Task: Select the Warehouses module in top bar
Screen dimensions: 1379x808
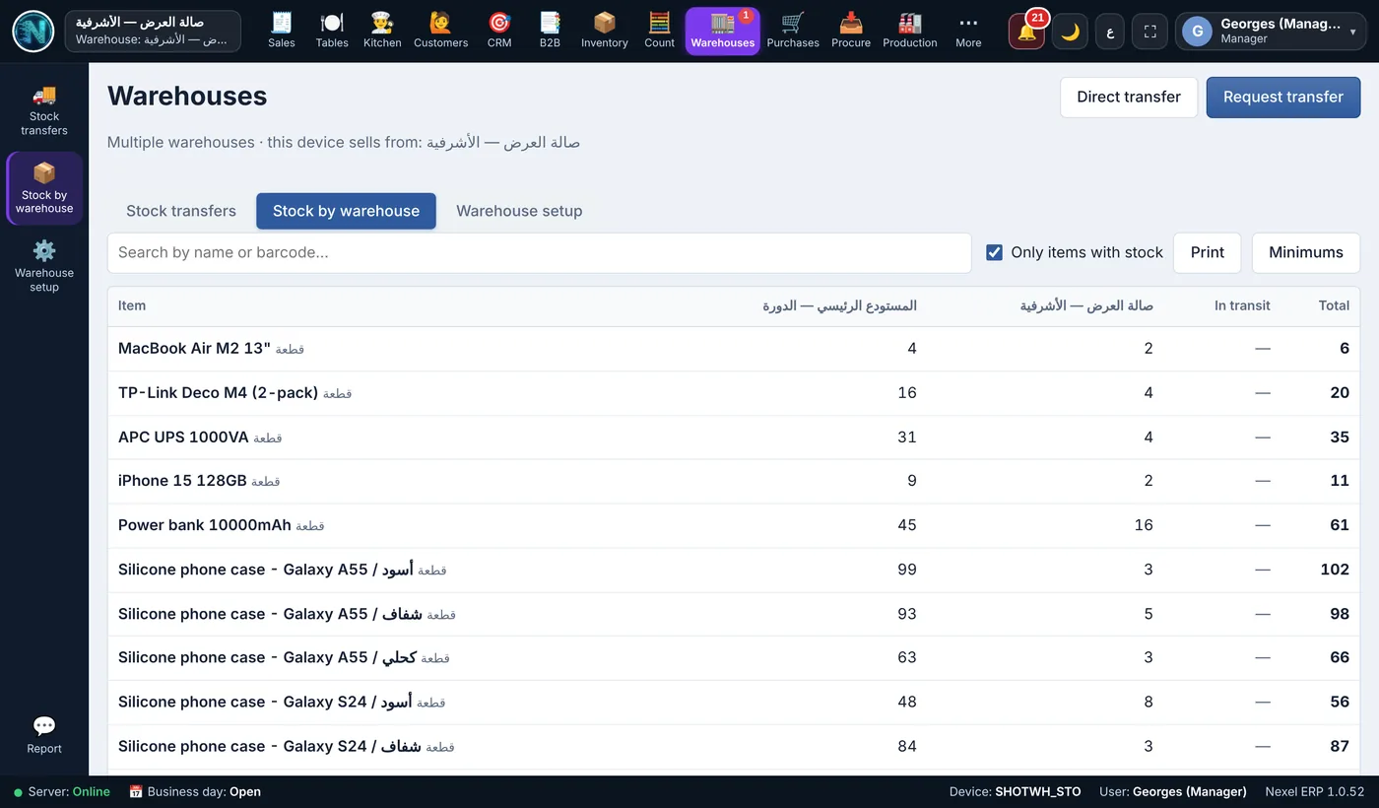Action: [x=723, y=31]
